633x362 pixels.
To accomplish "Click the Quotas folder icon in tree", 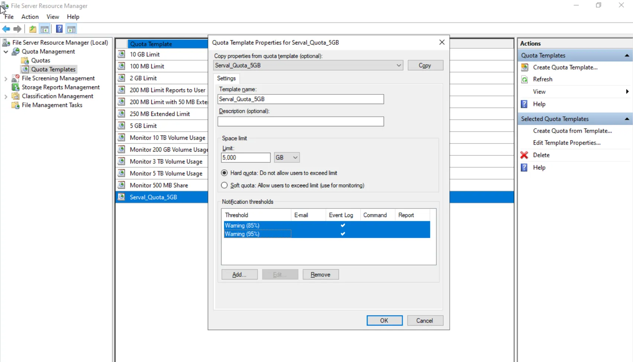I will 25,61.
